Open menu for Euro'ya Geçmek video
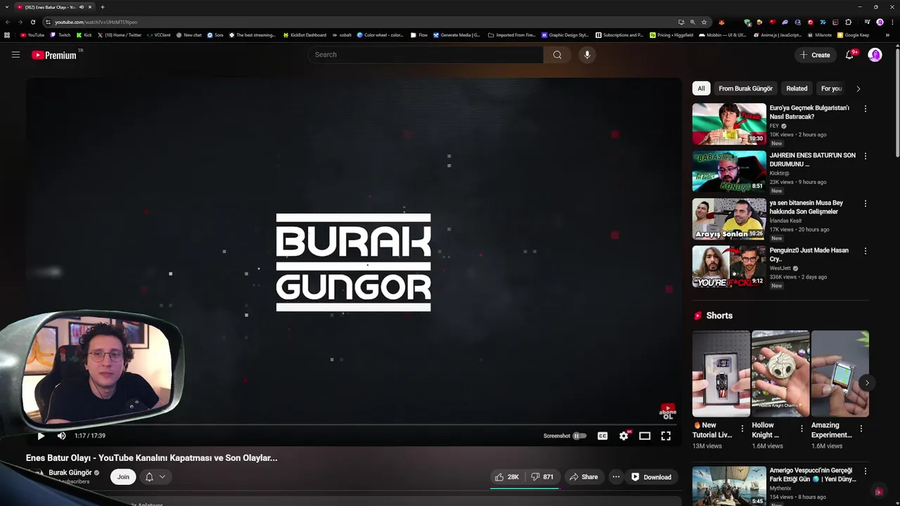The height and width of the screenshot is (506, 900). click(865, 109)
